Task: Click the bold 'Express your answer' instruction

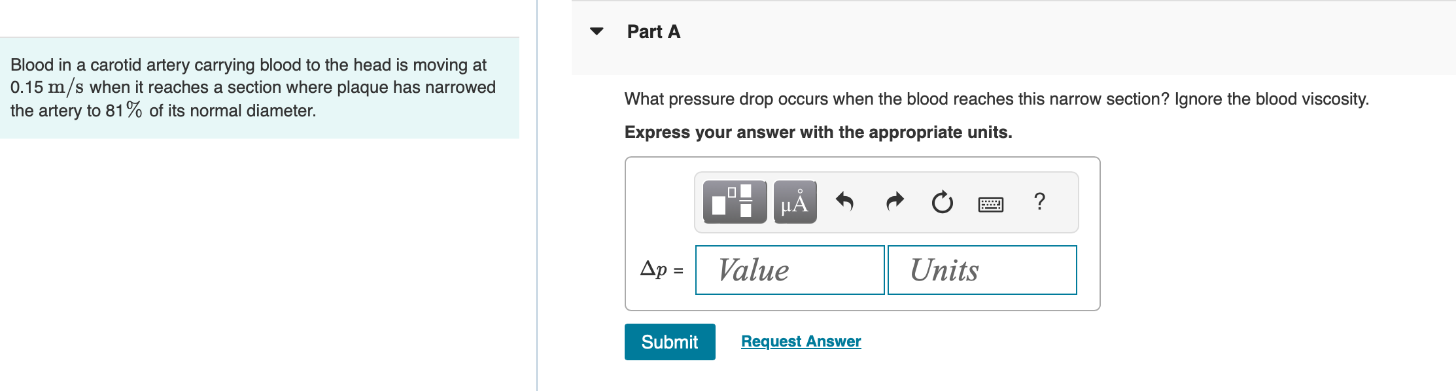Action: pyautogui.click(x=818, y=132)
